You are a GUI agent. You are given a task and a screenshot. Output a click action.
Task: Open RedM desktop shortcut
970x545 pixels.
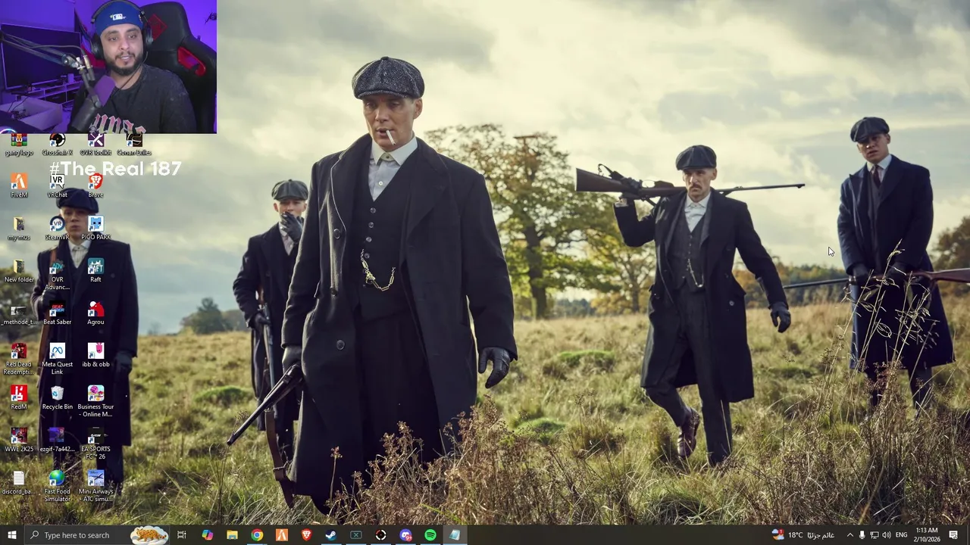[19, 397]
